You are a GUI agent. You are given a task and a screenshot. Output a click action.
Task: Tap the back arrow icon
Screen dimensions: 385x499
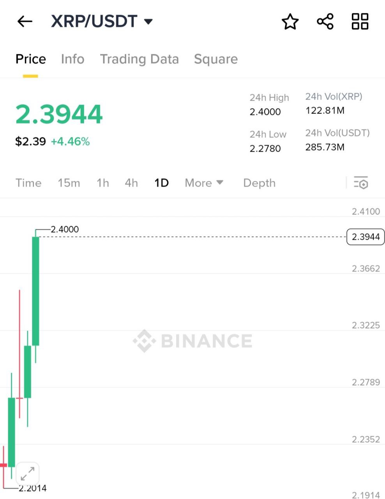(25, 21)
